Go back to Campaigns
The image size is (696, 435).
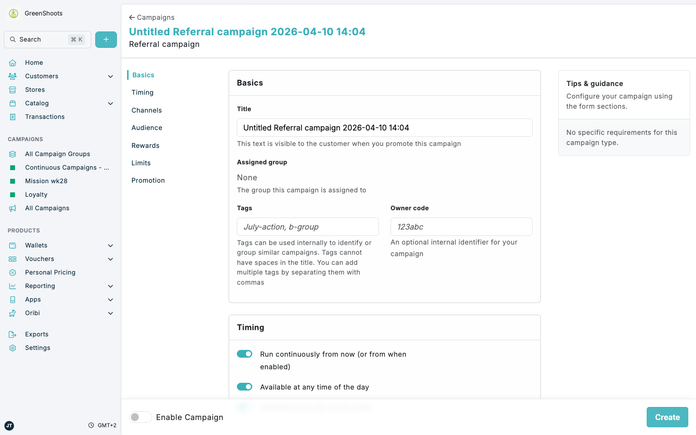pyautogui.click(x=151, y=17)
